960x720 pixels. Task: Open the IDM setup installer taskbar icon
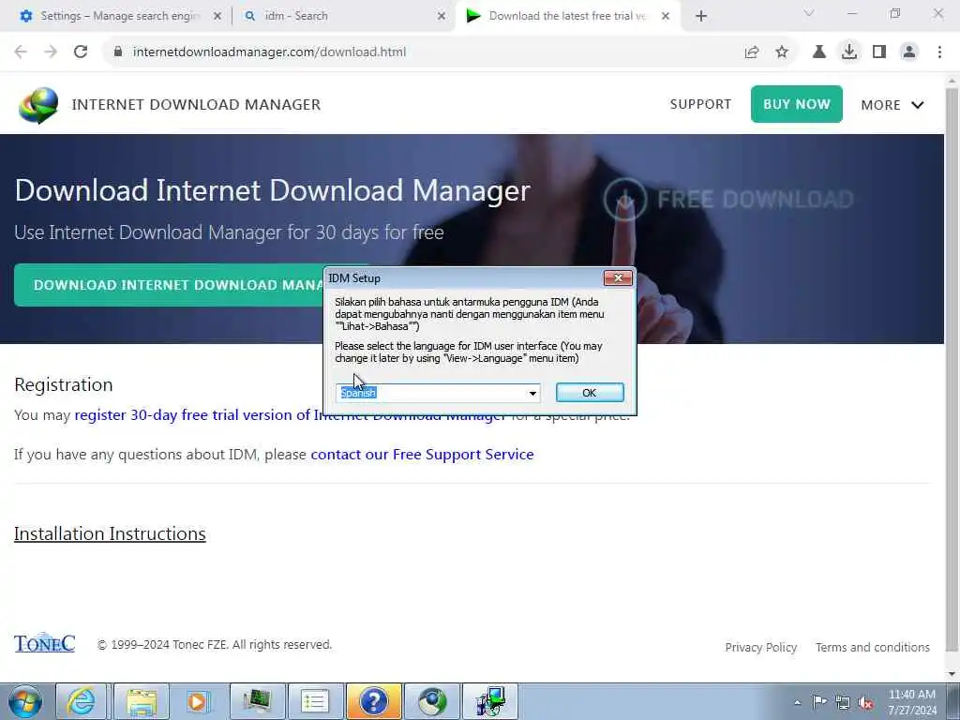490,701
